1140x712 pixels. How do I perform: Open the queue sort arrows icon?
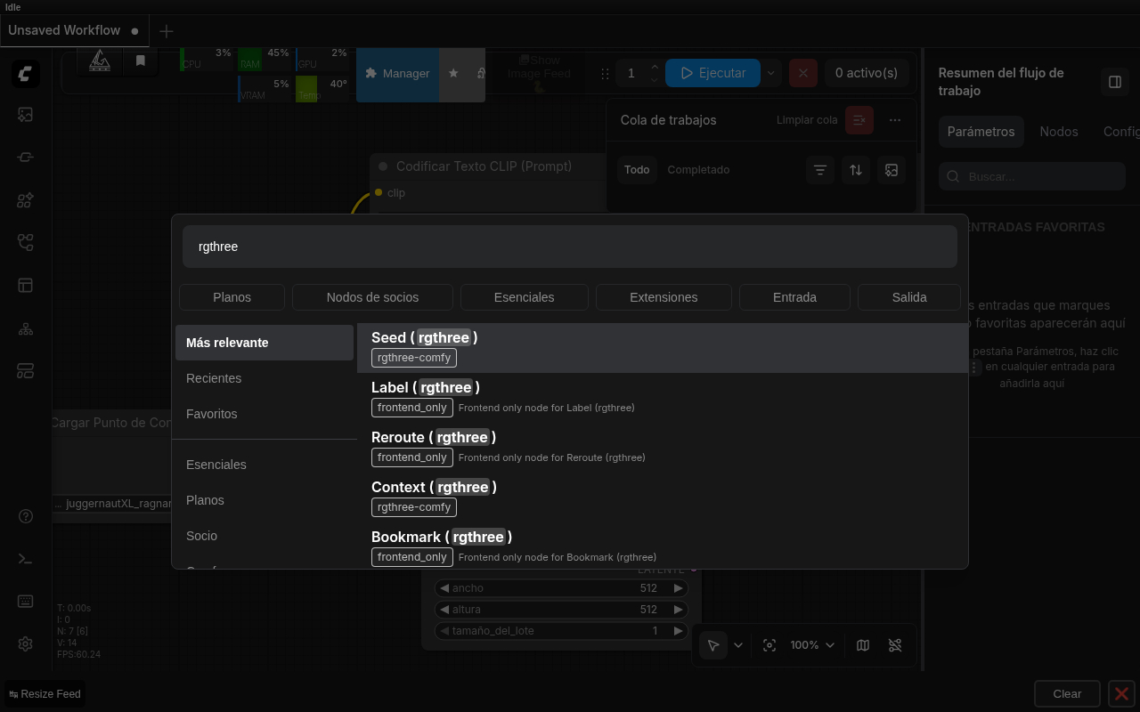tap(856, 170)
